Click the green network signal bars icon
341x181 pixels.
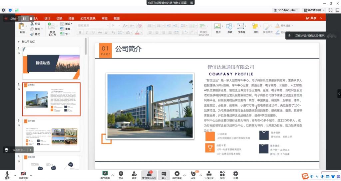[x=17, y=10]
